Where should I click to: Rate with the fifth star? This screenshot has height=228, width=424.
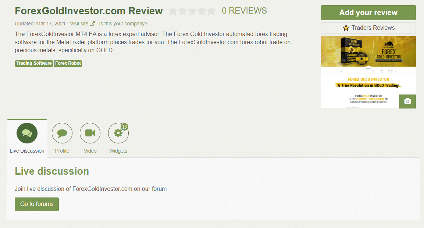pos(211,11)
